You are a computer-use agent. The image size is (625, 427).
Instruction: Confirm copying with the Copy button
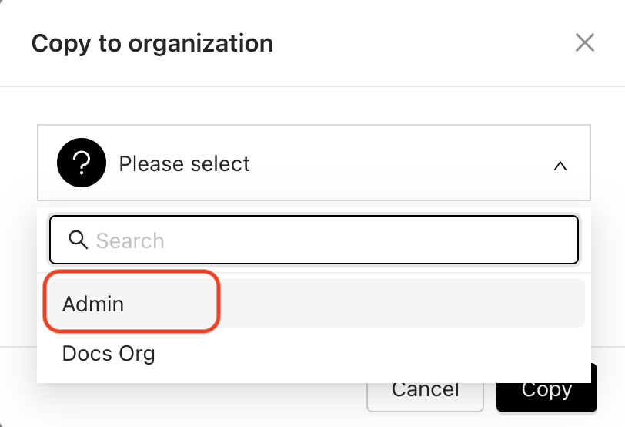pos(546,390)
